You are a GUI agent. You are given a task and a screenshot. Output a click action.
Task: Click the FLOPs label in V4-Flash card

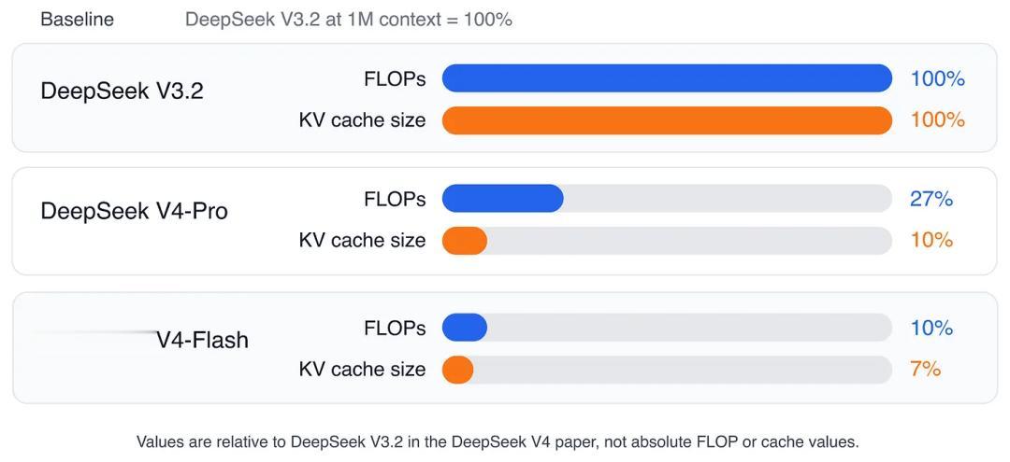(395, 328)
